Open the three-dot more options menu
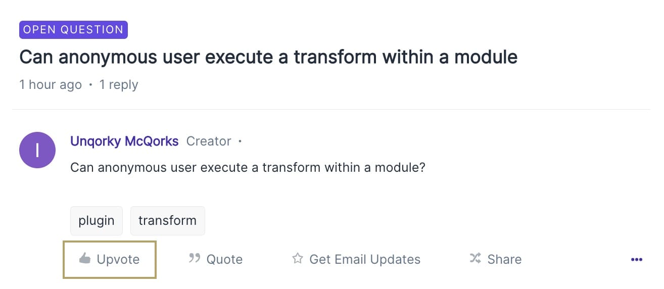Image resolution: width=664 pixels, height=289 pixels. tap(637, 260)
